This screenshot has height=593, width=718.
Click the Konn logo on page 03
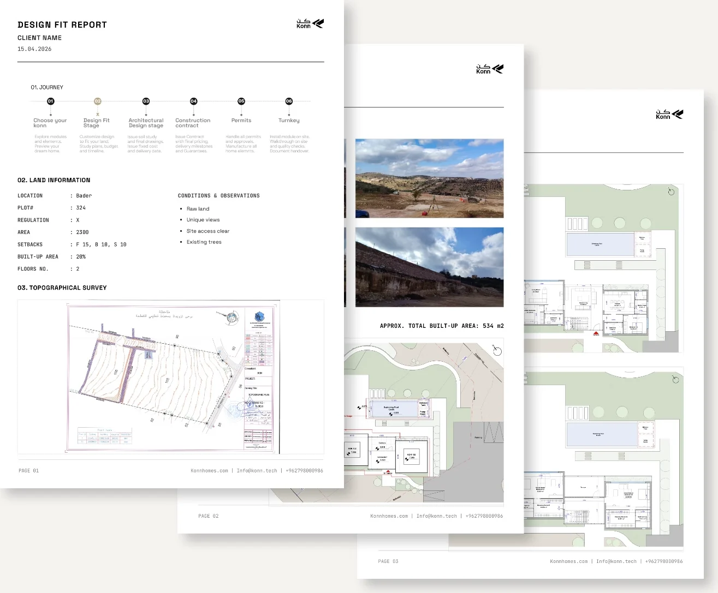coord(669,114)
